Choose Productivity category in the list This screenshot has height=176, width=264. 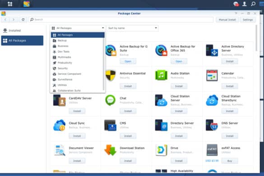[x=78, y=63]
